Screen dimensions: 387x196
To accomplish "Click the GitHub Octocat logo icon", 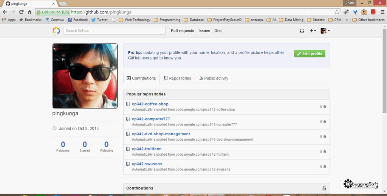I will click(x=56, y=31).
